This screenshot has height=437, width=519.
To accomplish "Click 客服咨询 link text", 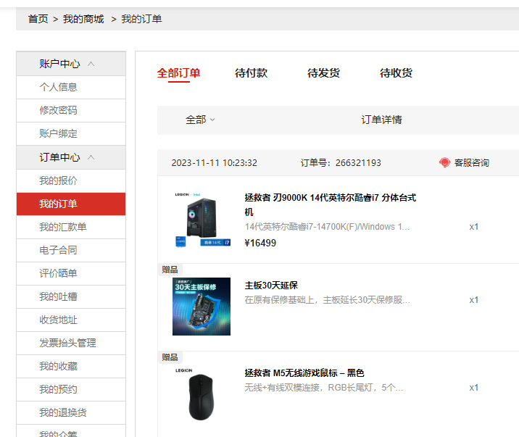I will tap(472, 163).
